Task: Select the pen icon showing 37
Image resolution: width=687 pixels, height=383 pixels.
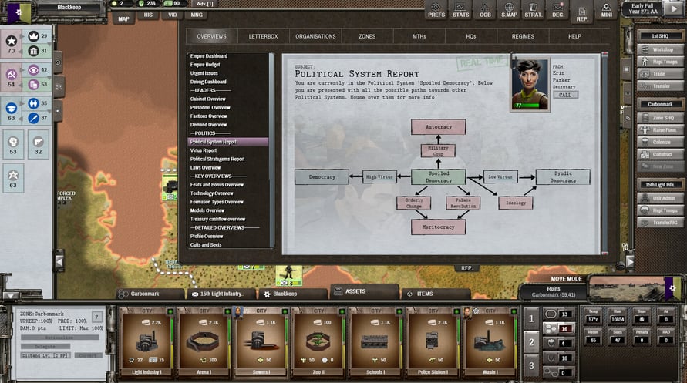Action: tap(34, 118)
